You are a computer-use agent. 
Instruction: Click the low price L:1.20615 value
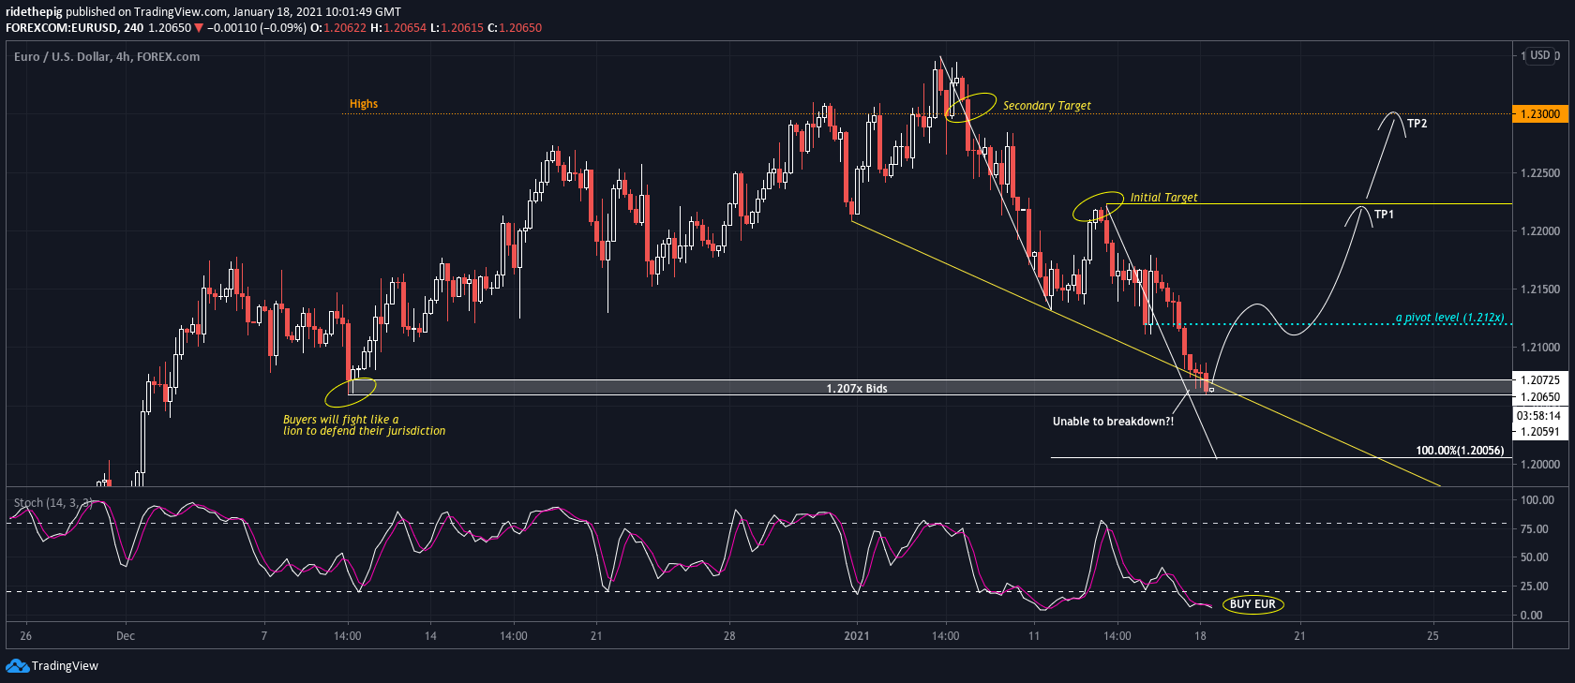click(457, 28)
